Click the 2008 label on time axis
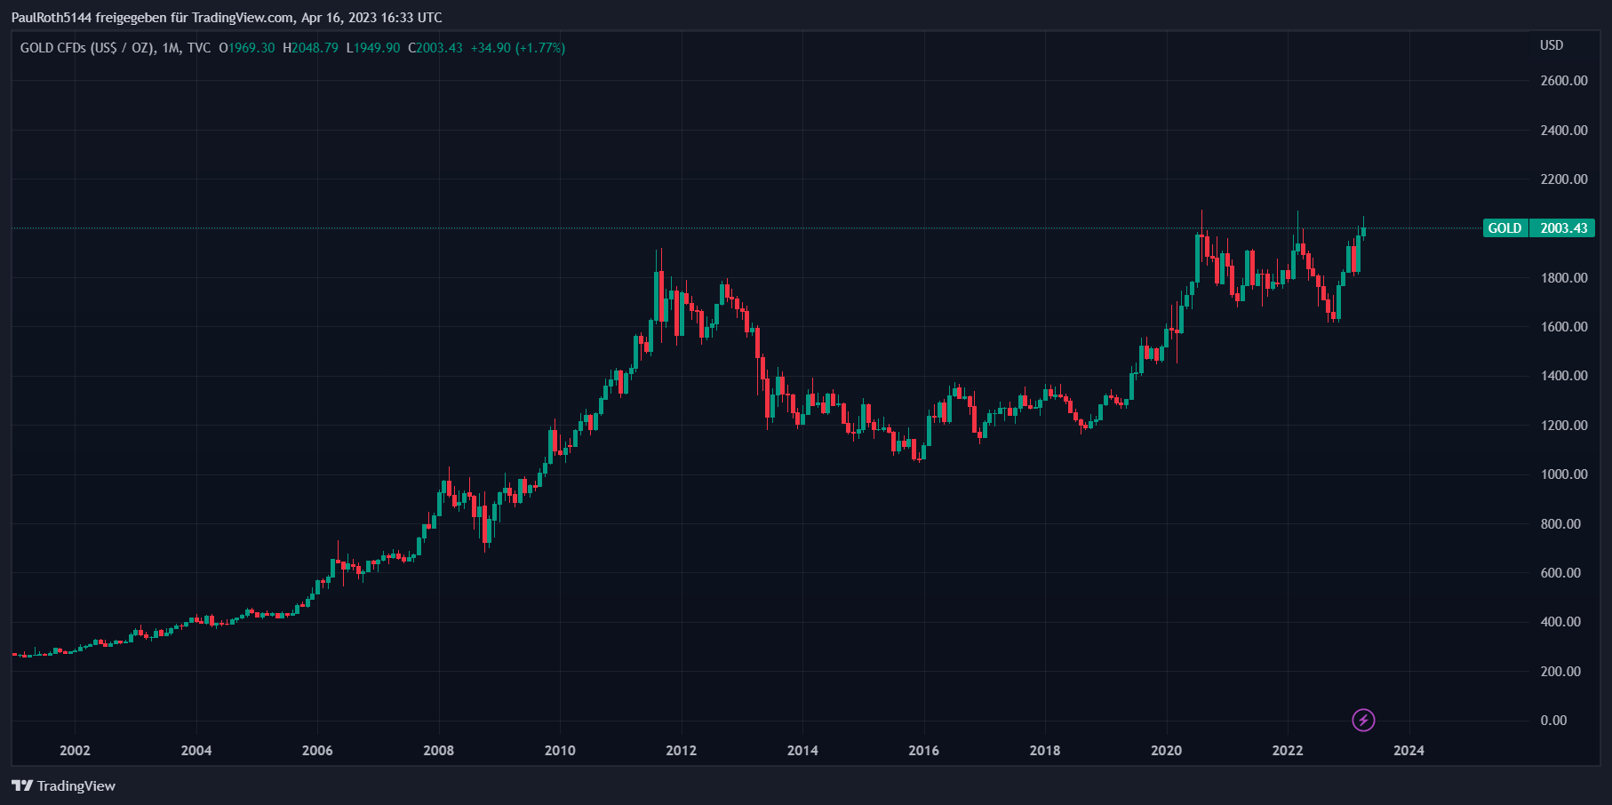 click(439, 751)
